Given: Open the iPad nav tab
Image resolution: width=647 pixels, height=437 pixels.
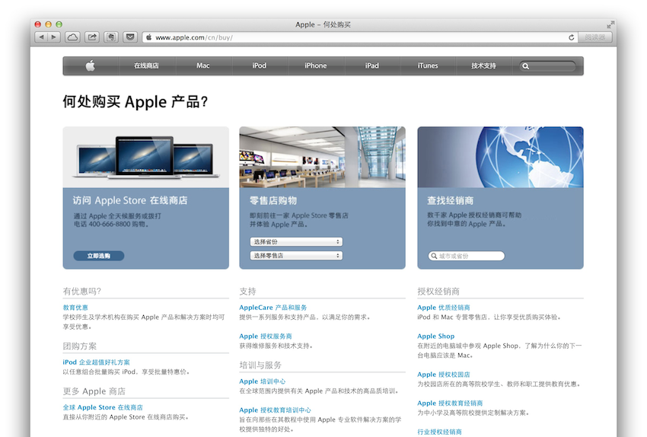Looking at the screenshot, I should tap(371, 65).
